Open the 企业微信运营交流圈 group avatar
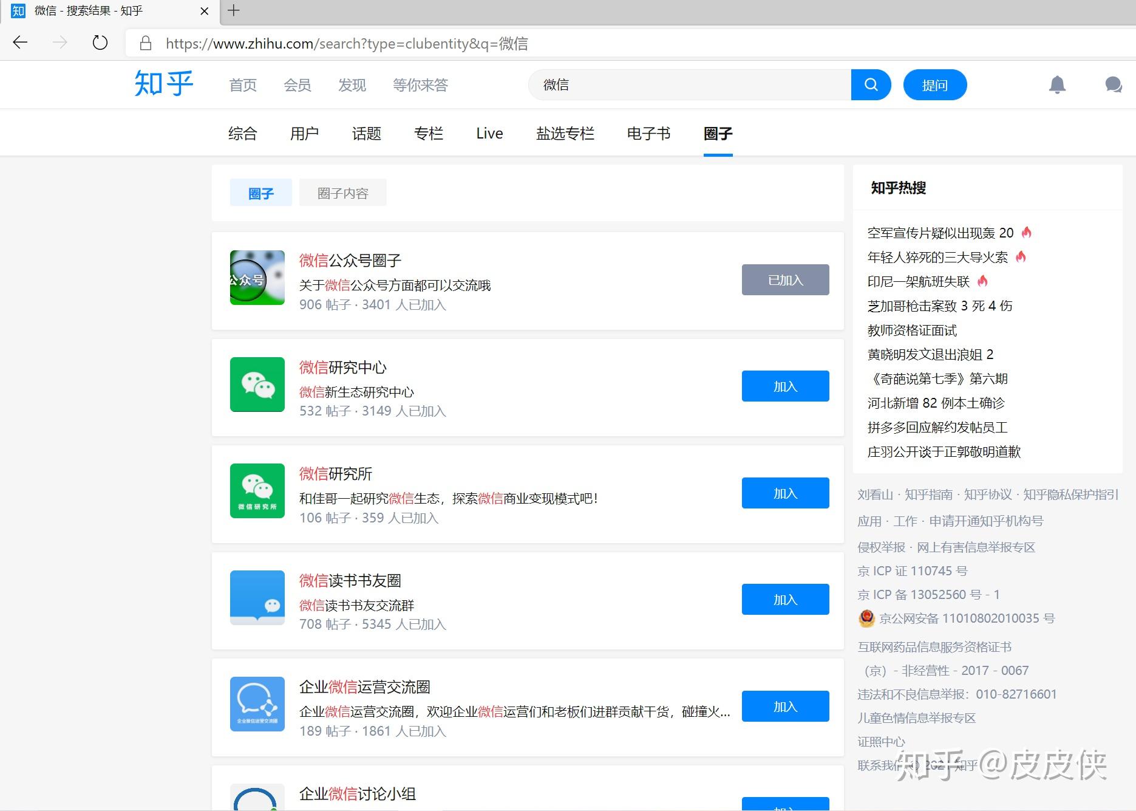This screenshot has width=1136, height=811. [257, 704]
